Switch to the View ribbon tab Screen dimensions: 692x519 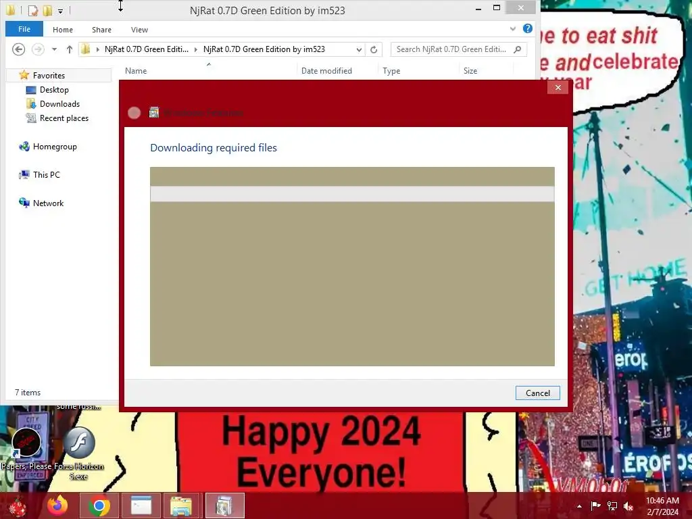139,30
